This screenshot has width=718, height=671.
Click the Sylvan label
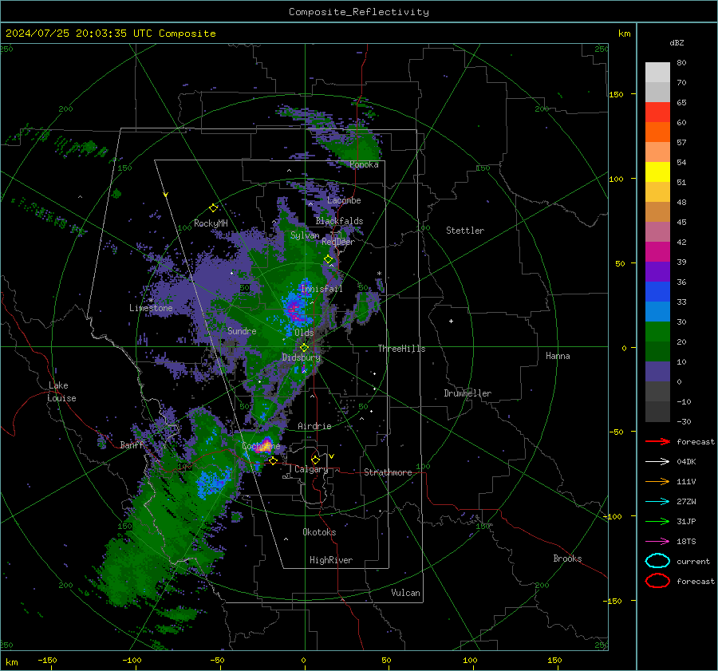pos(305,235)
